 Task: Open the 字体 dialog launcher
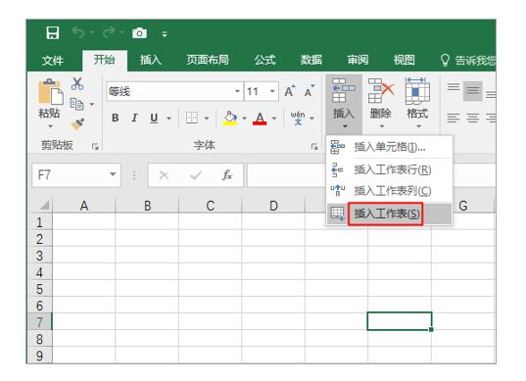point(314,146)
